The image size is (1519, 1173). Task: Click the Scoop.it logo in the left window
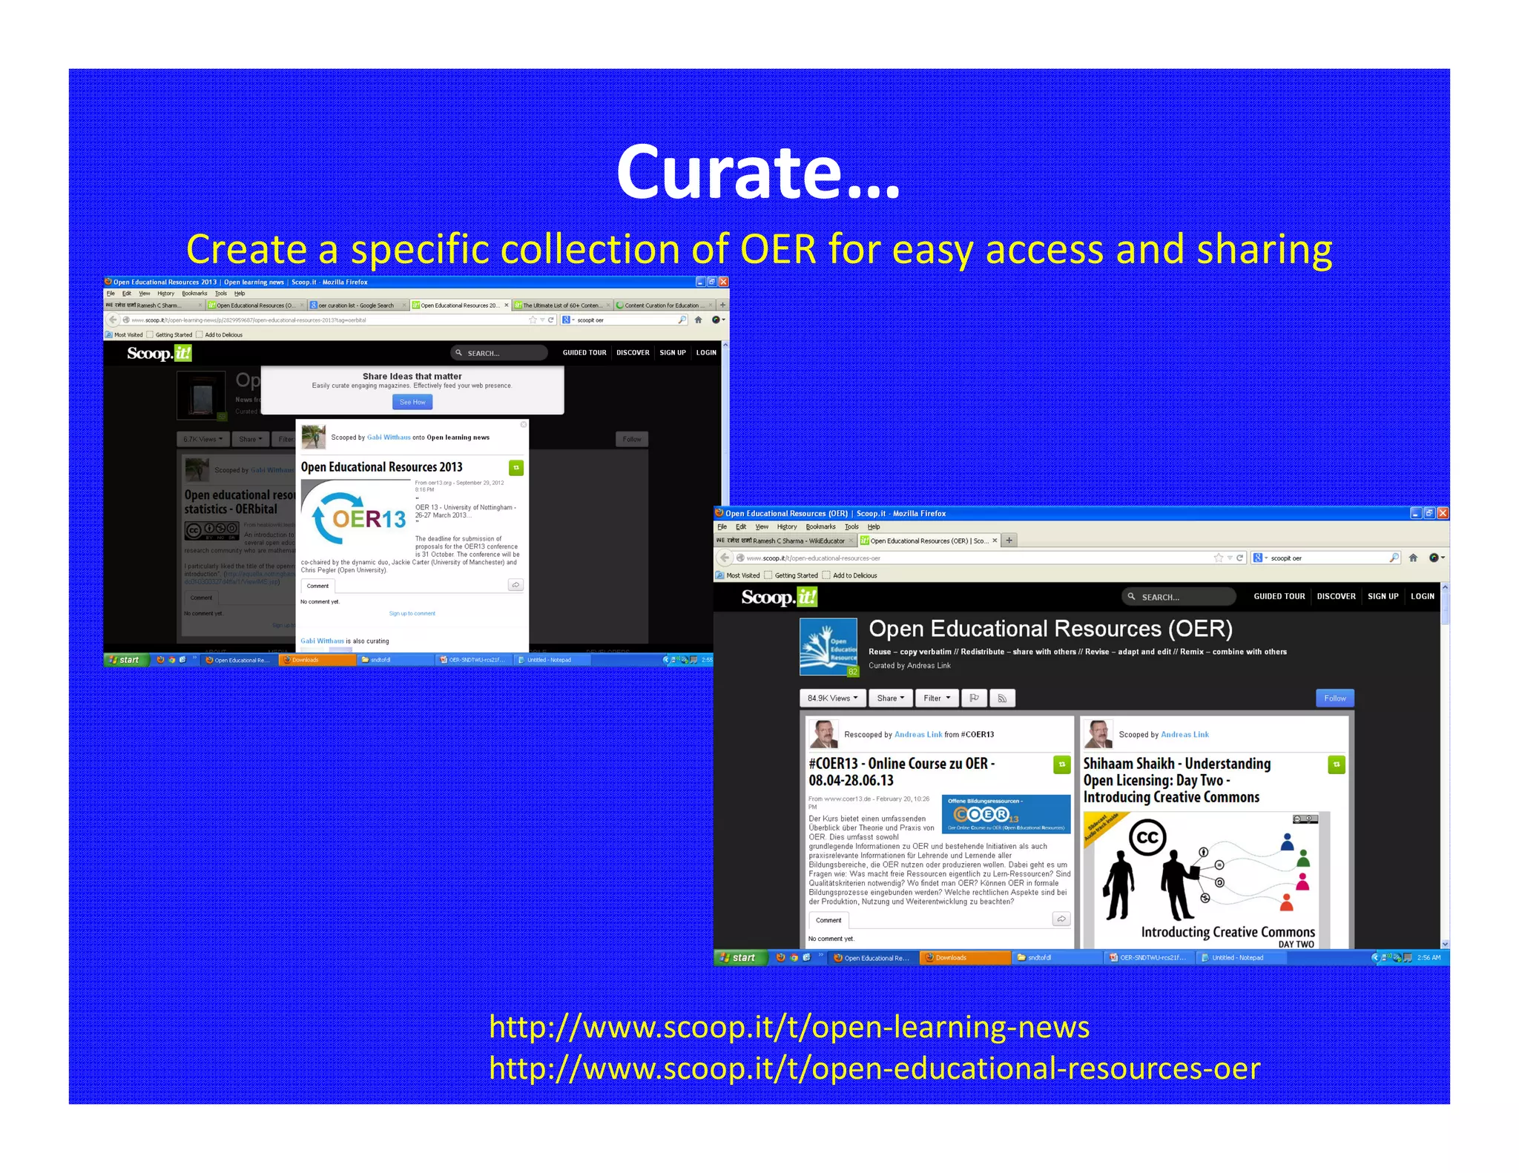coord(159,353)
